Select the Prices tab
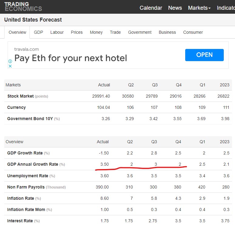The image size is (235, 225). coord(77,32)
